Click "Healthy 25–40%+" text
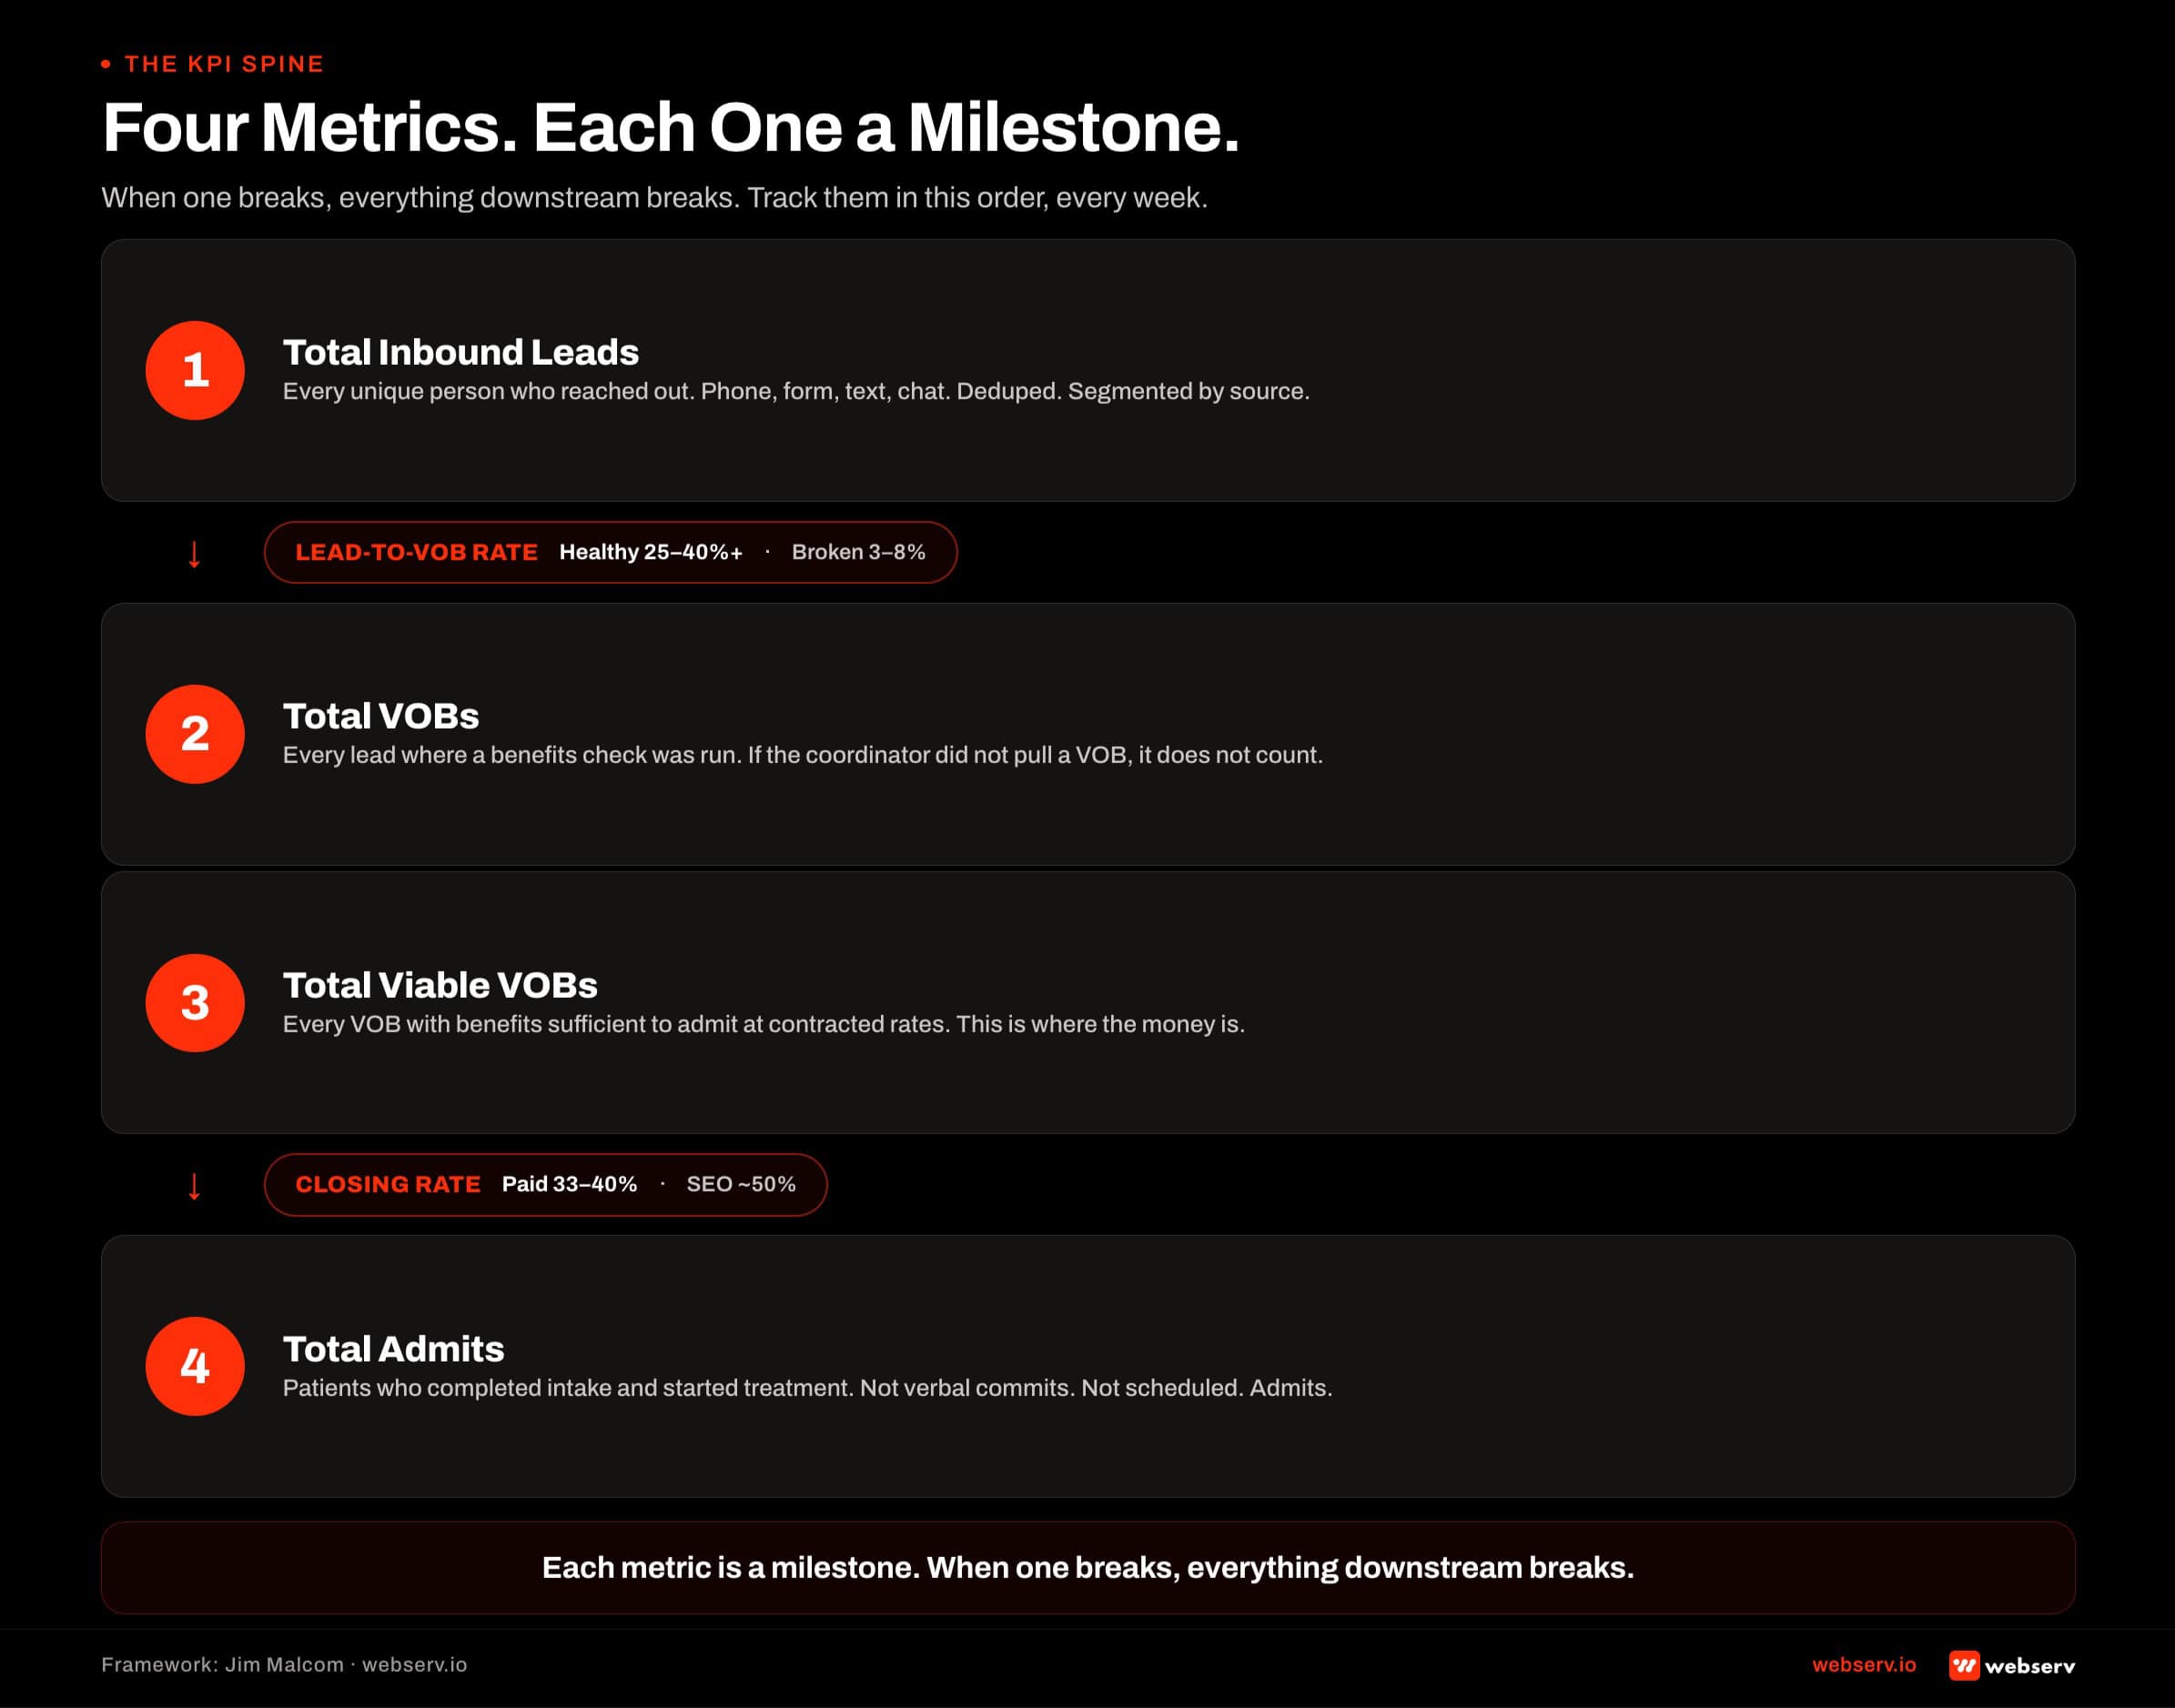Image resolution: width=2175 pixels, height=1708 pixels. [x=652, y=552]
